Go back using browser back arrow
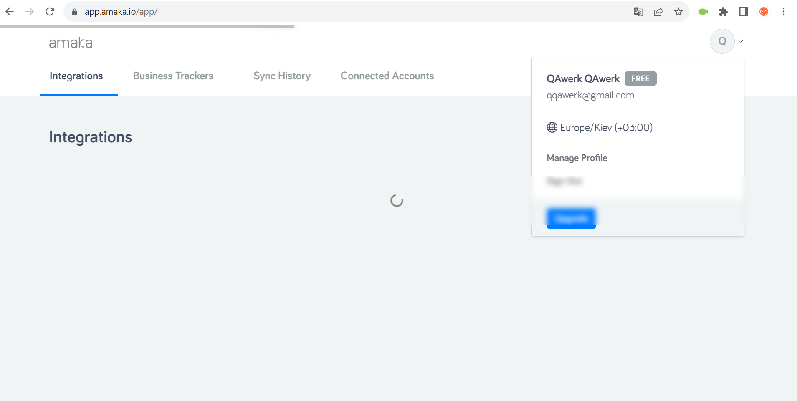797x401 pixels. coord(10,12)
